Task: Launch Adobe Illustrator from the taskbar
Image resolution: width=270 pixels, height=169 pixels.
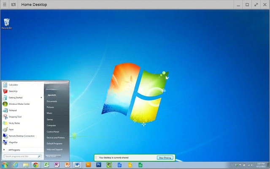Action: pos(88,165)
